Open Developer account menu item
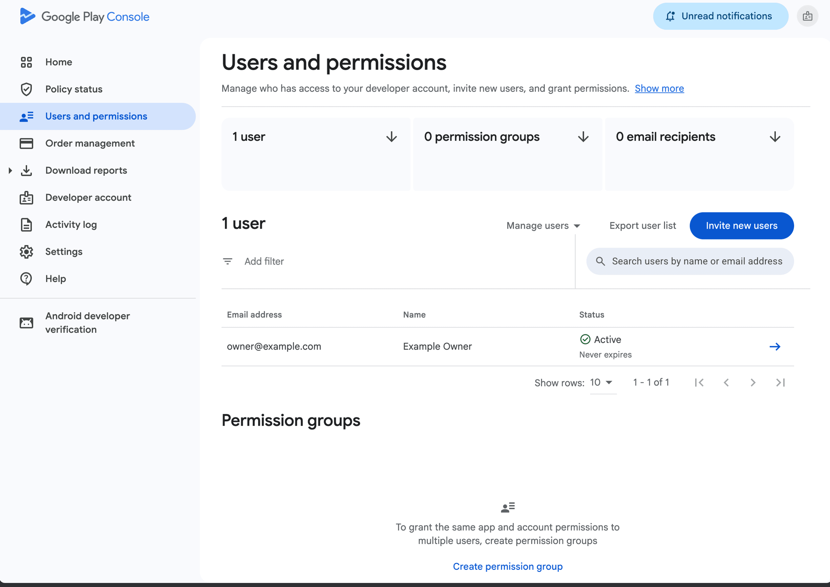830x587 pixels. tap(98, 198)
